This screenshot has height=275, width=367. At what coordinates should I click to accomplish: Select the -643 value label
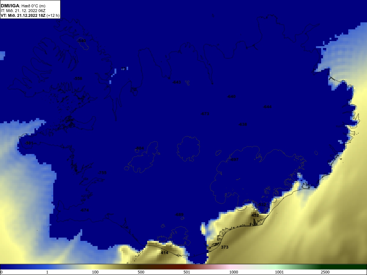click(177, 82)
